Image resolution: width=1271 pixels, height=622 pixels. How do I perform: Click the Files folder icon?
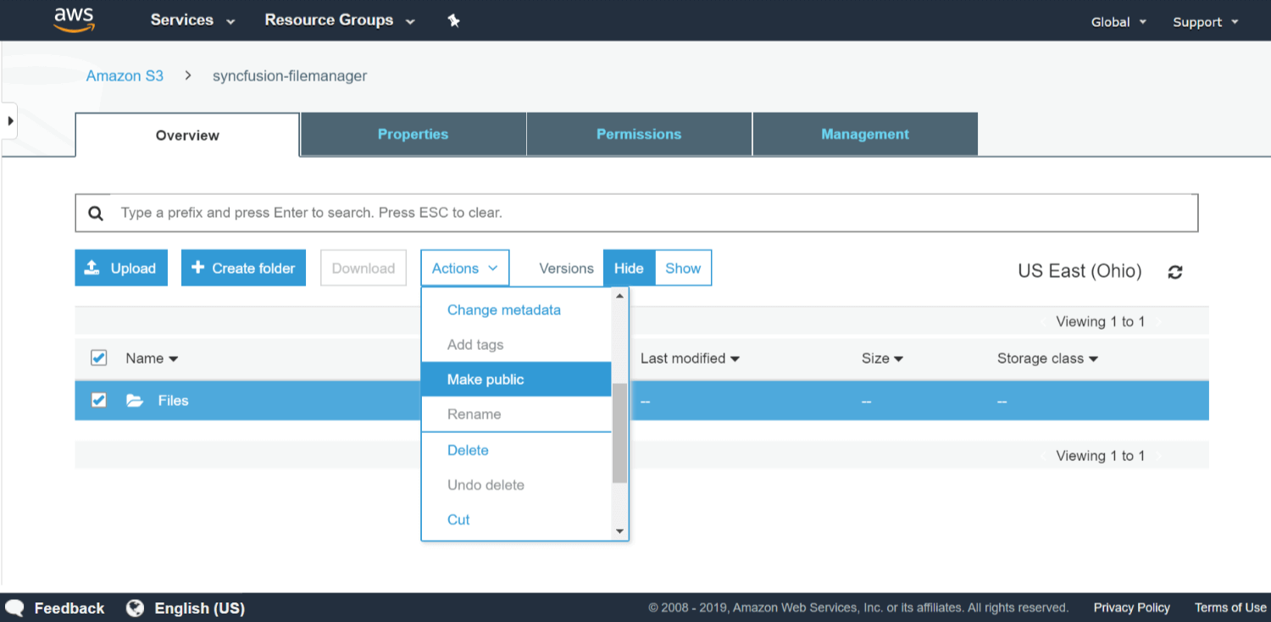135,401
